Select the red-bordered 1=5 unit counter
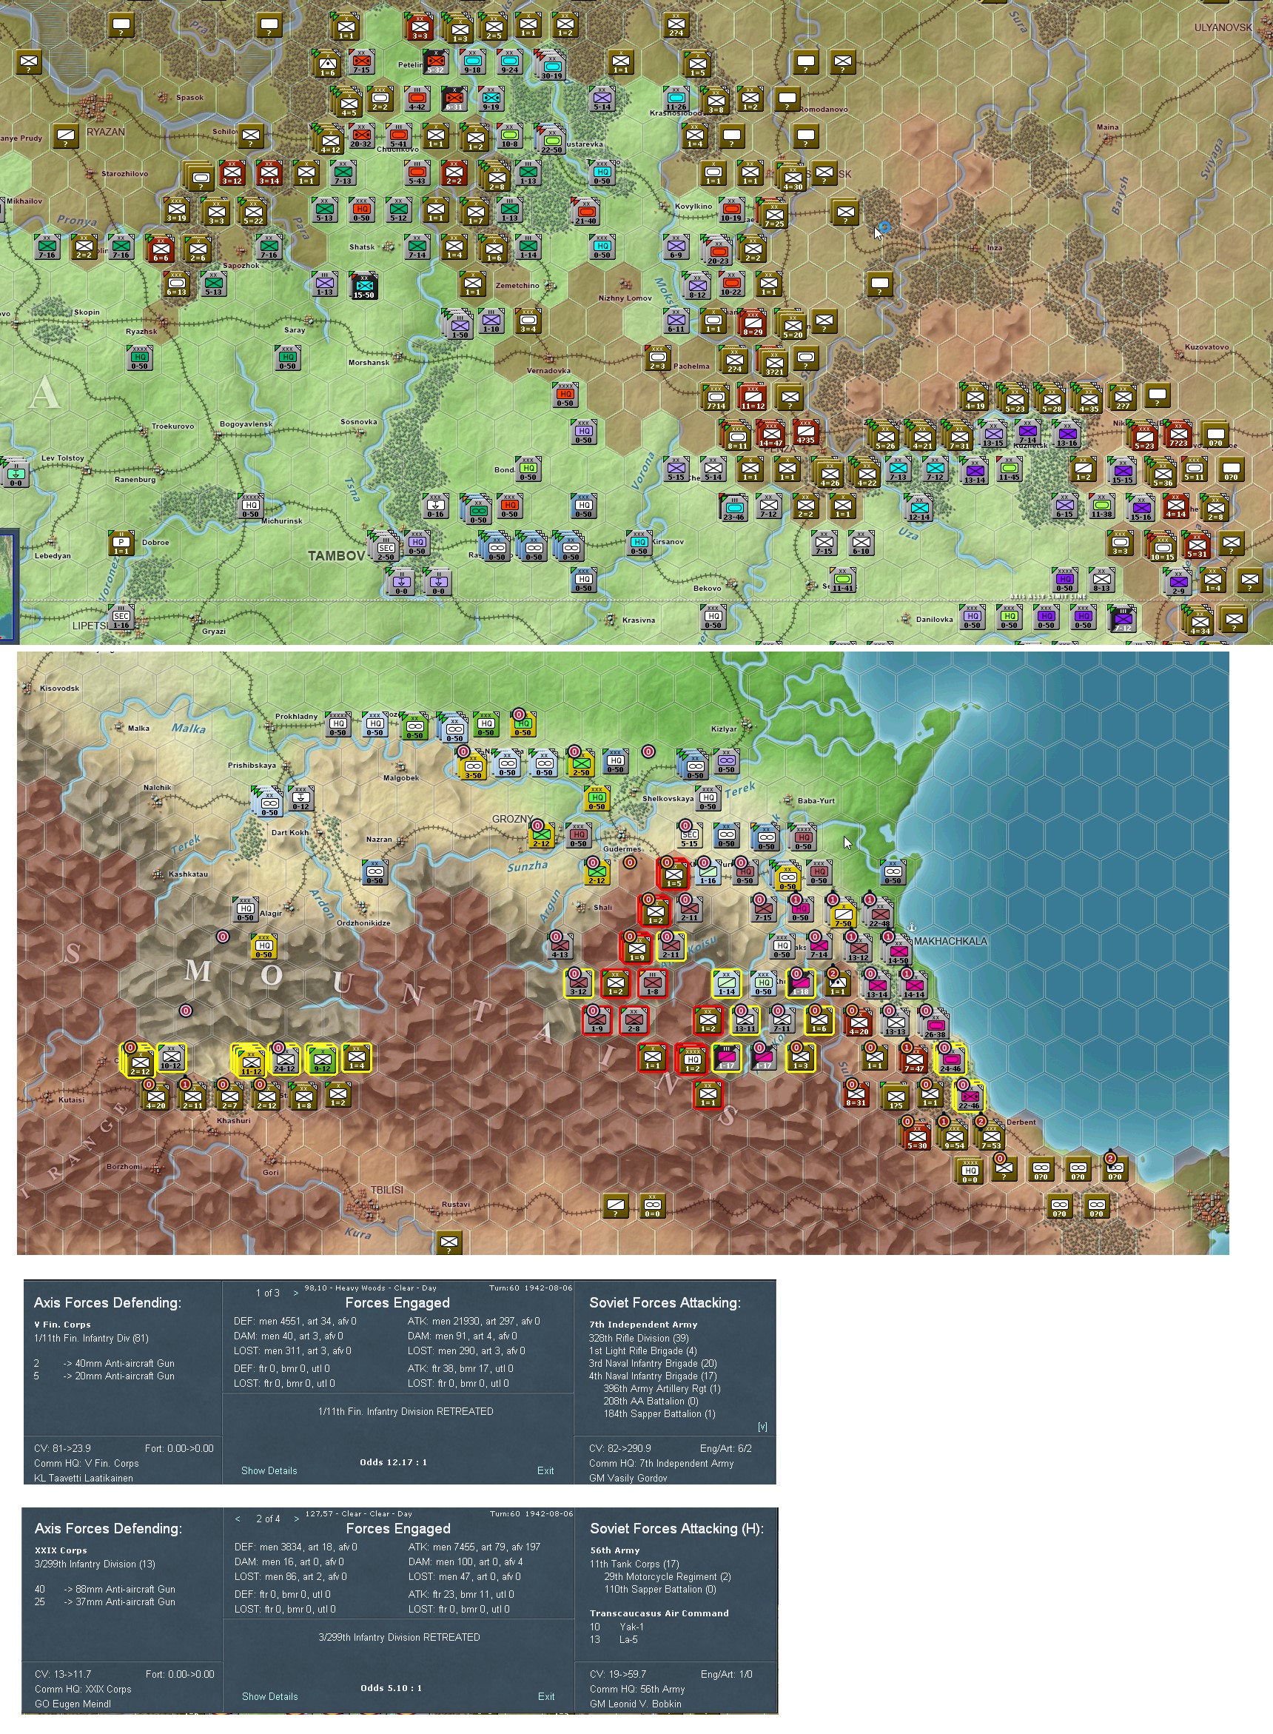 click(674, 874)
